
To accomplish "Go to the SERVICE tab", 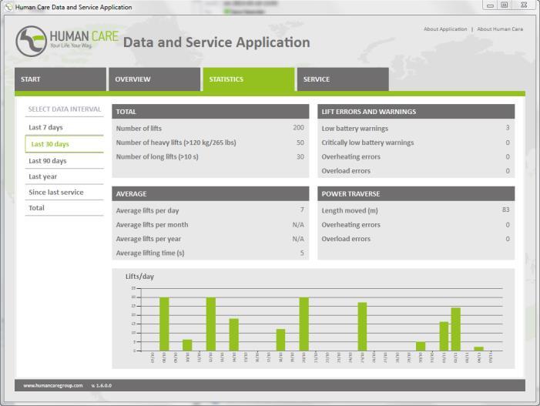I will coord(343,79).
